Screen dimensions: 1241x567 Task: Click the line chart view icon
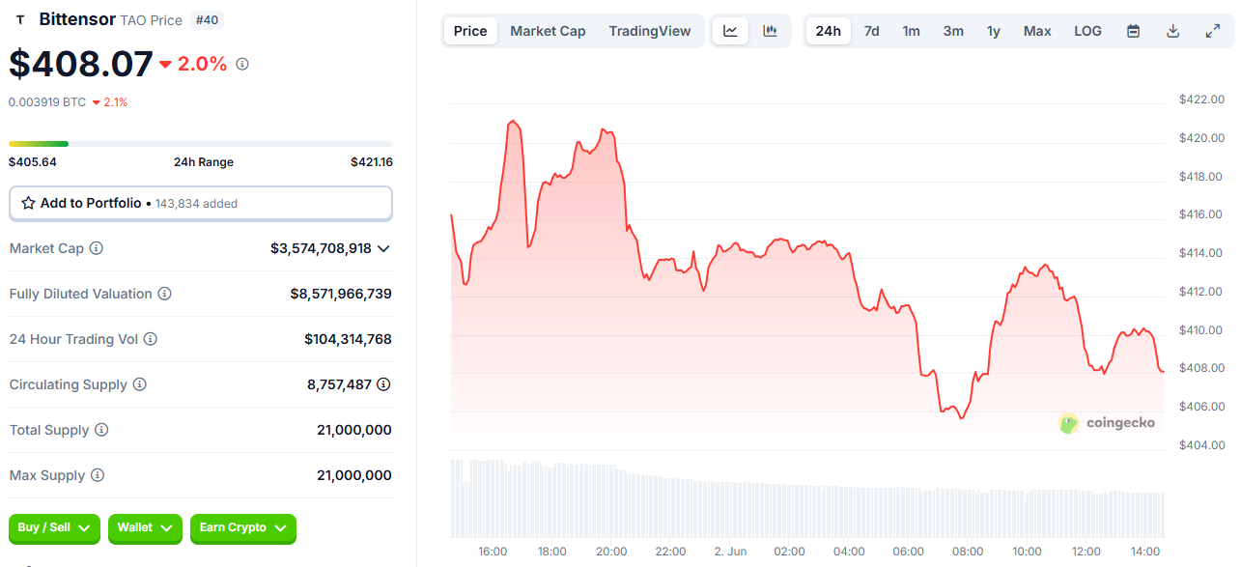730,31
